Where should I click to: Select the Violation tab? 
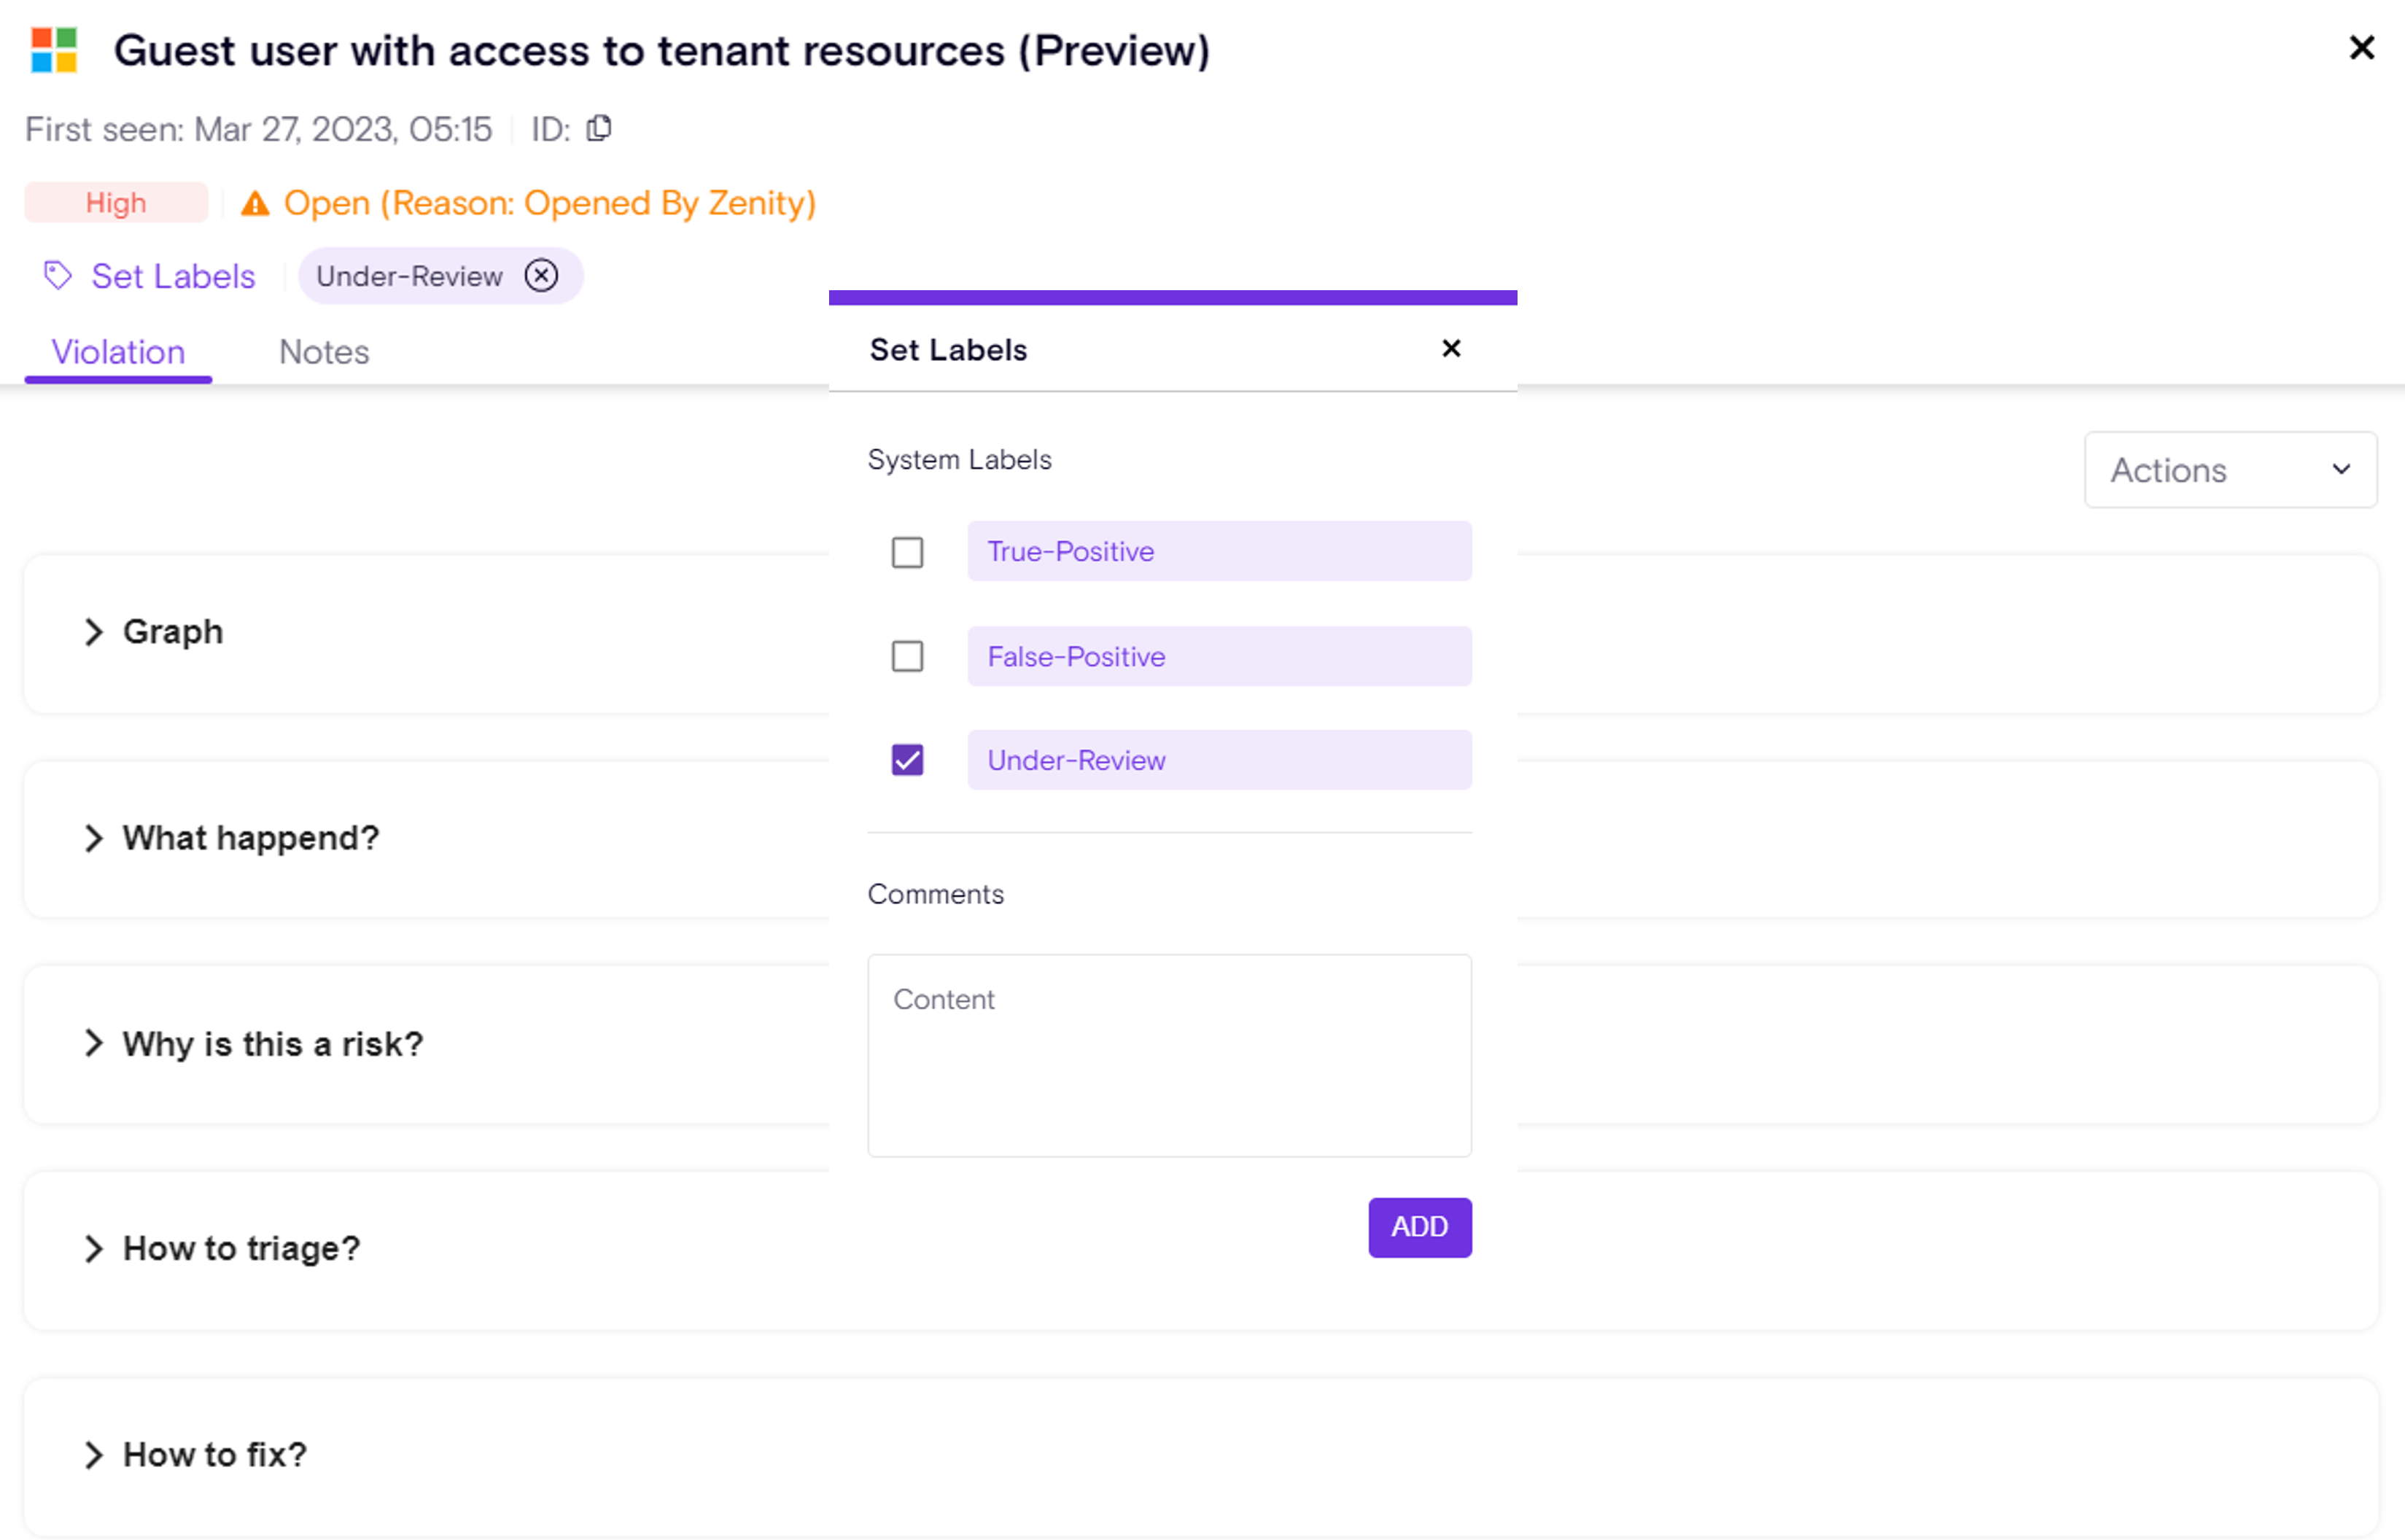coord(118,352)
